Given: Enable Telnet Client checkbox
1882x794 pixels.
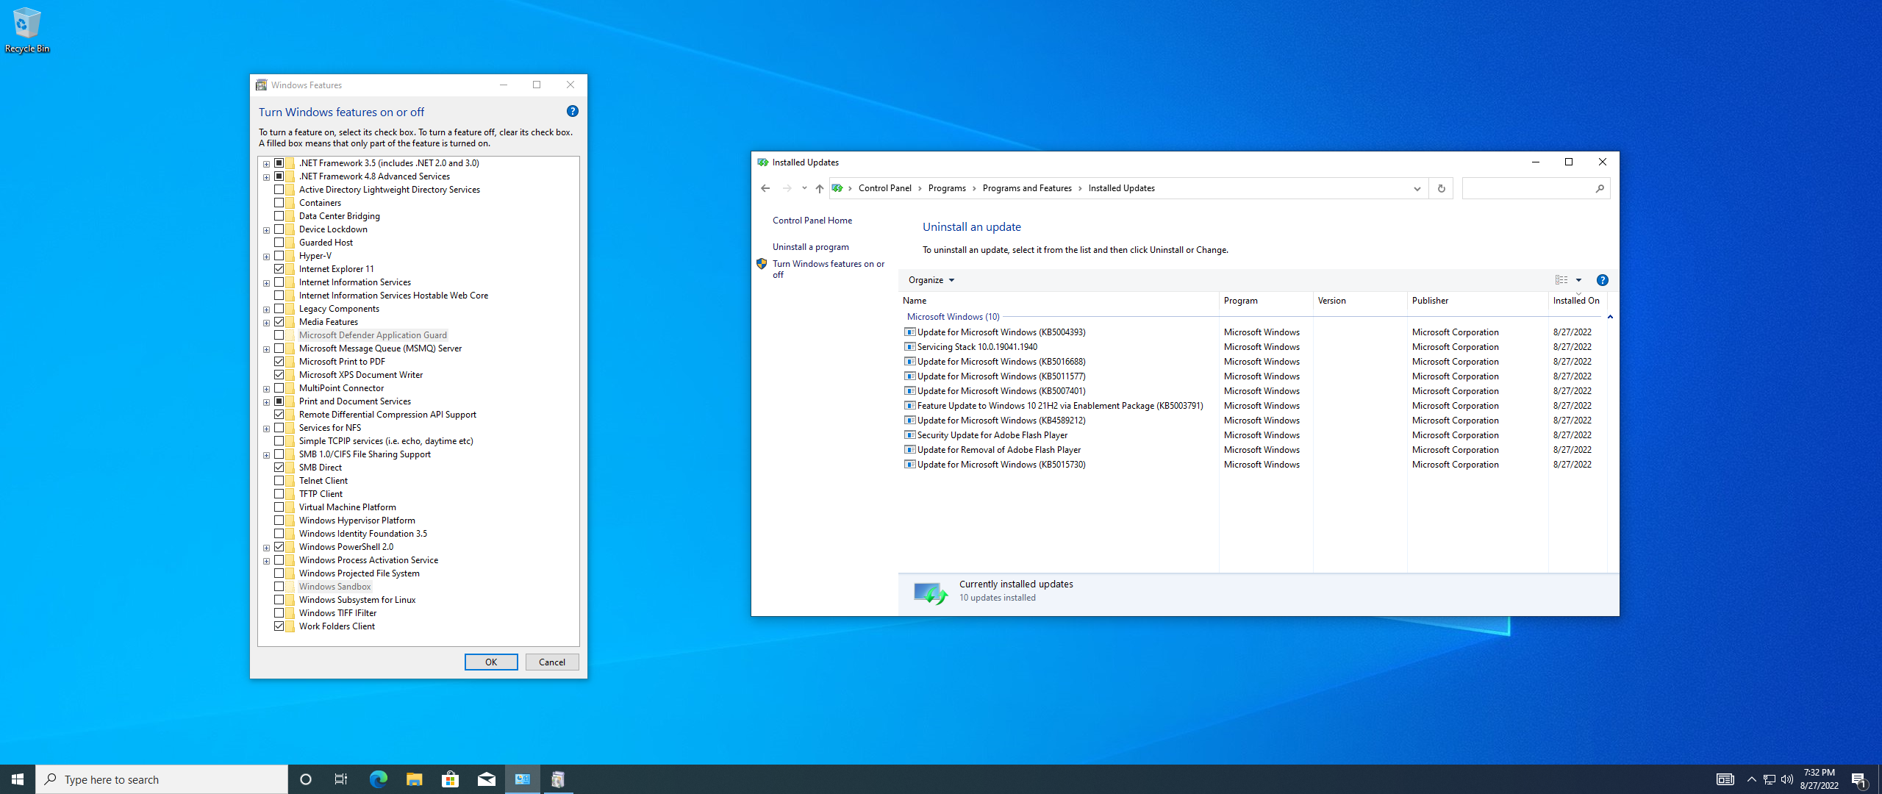Looking at the screenshot, I should (279, 481).
